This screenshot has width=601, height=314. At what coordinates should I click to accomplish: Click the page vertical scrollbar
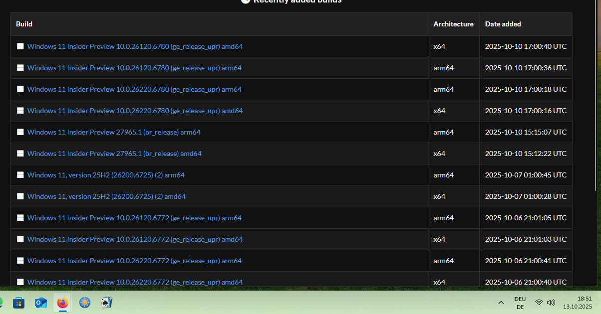[595, 95]
